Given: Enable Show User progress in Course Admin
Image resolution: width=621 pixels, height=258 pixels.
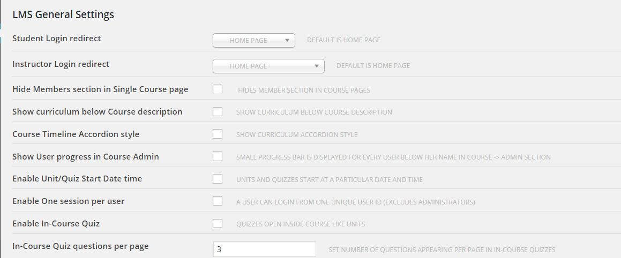Looking at the screenshot, I should 218,156.
